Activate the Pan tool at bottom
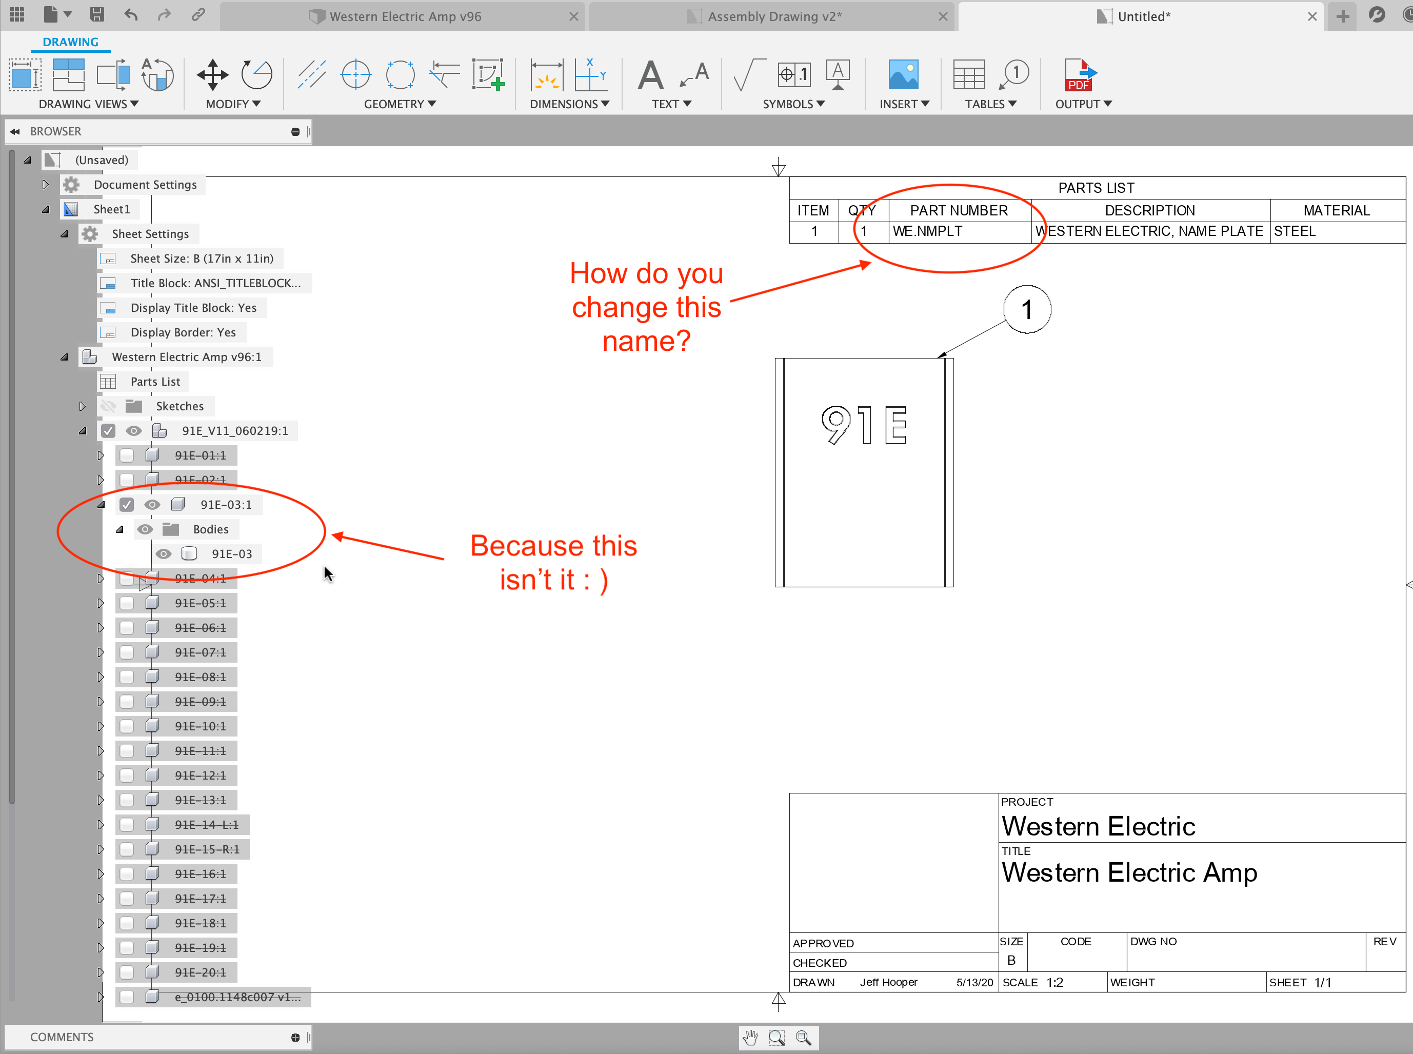The image size is (1413, 1054). pyautogui.click(x=750, y=1037)
